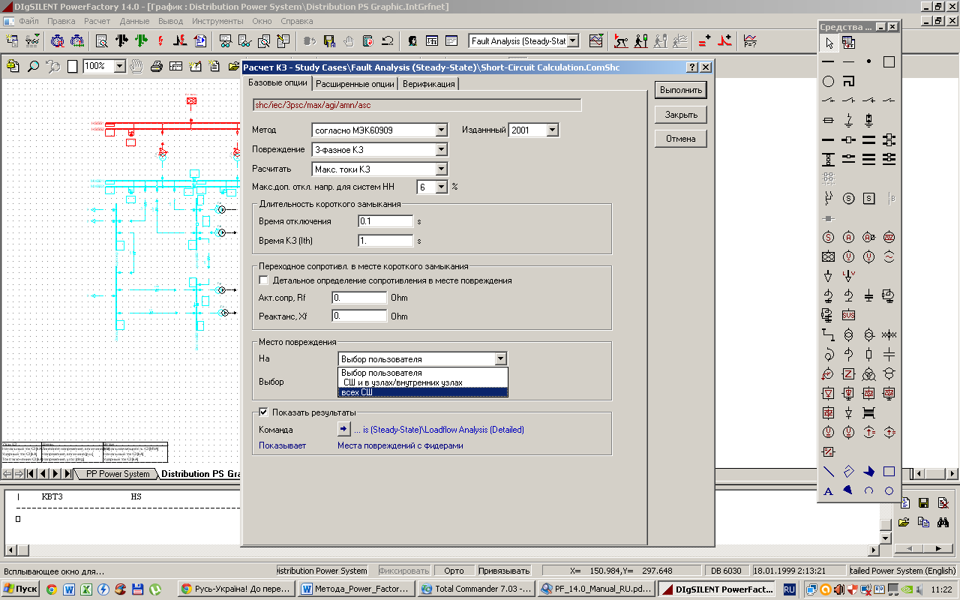Click the floppy disk save icon in output window

pos(924,502)
